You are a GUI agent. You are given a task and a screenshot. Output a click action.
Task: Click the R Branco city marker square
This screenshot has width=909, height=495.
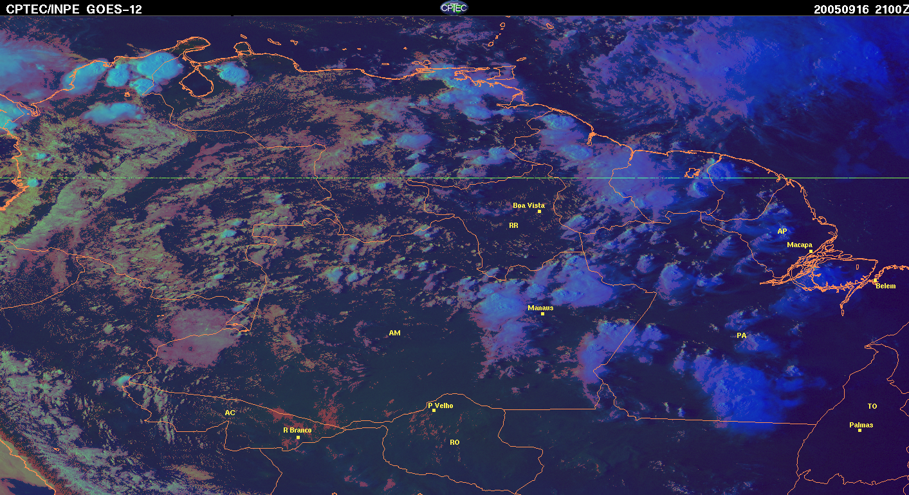coord(298,437)
